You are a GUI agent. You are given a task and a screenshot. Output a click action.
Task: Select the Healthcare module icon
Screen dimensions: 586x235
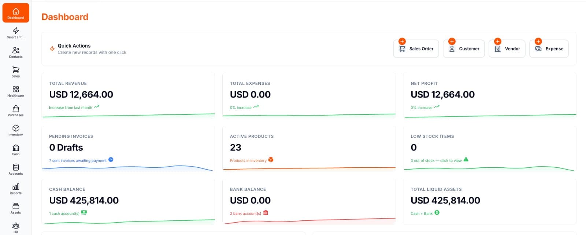15,89
